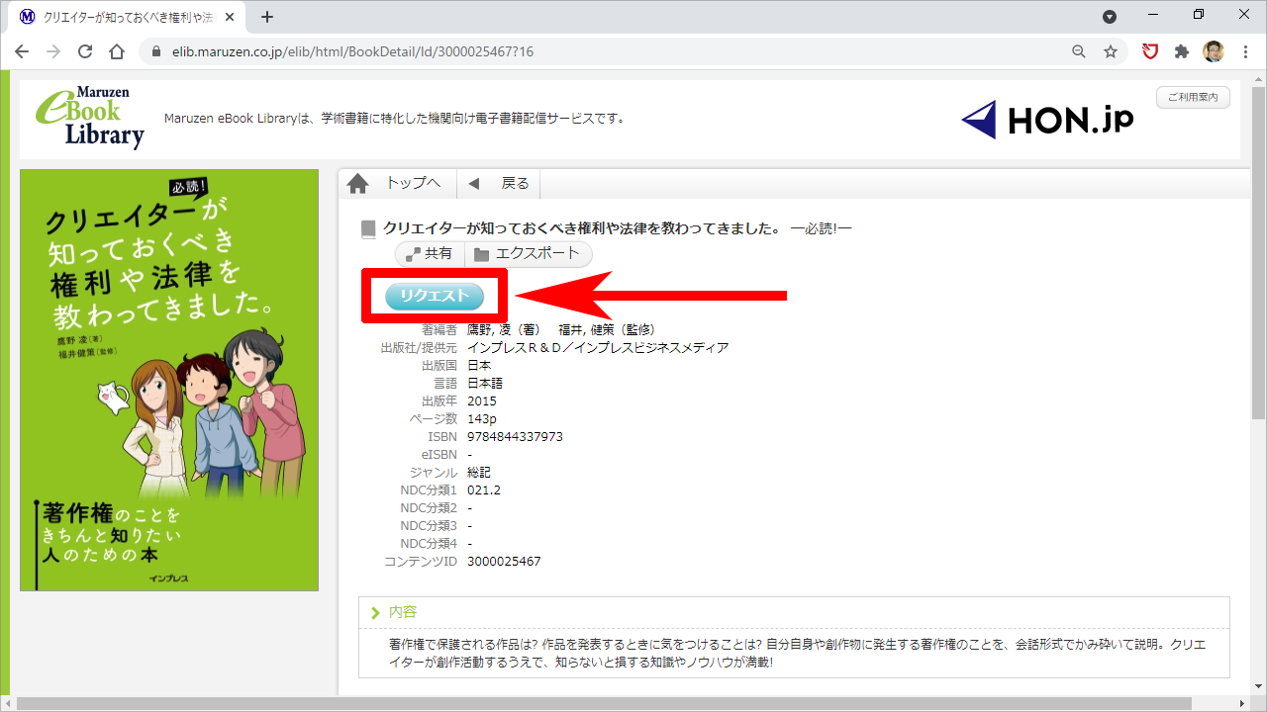Screen dimensions: 1267x712
Task: Open the Extensions puzzle piece icon
Action: [x=1182, y=51]
